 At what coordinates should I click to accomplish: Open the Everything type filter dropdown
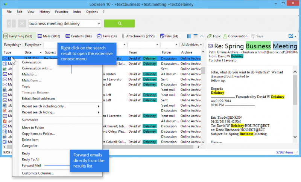[12, 45]
